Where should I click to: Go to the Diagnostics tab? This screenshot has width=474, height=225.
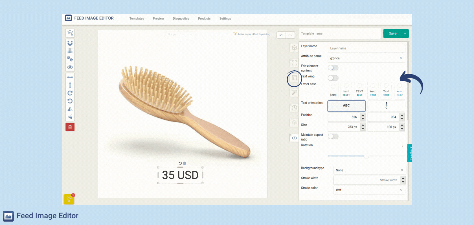pos(181,19)
